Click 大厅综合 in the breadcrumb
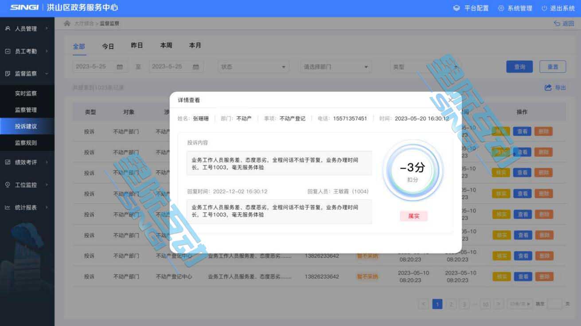The image size is (581, 326). tap(84, 24)
